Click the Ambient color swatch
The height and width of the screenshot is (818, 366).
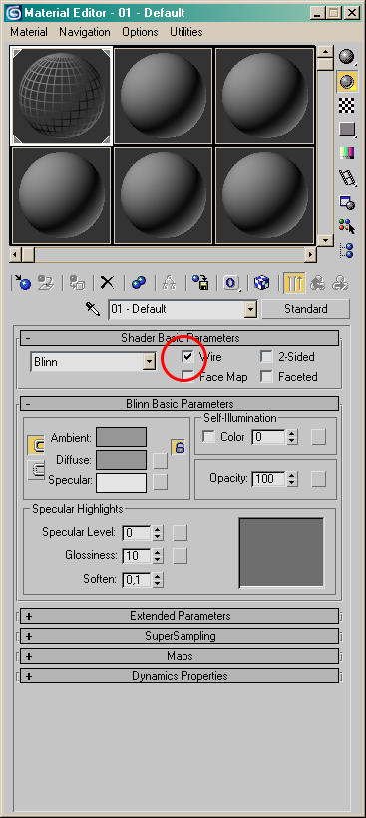point(121,437)
